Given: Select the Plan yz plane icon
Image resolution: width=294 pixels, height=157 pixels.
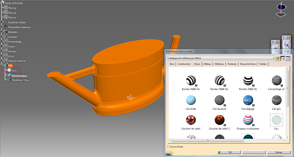Looking at the screenshot, I should (x=6, y=13).
